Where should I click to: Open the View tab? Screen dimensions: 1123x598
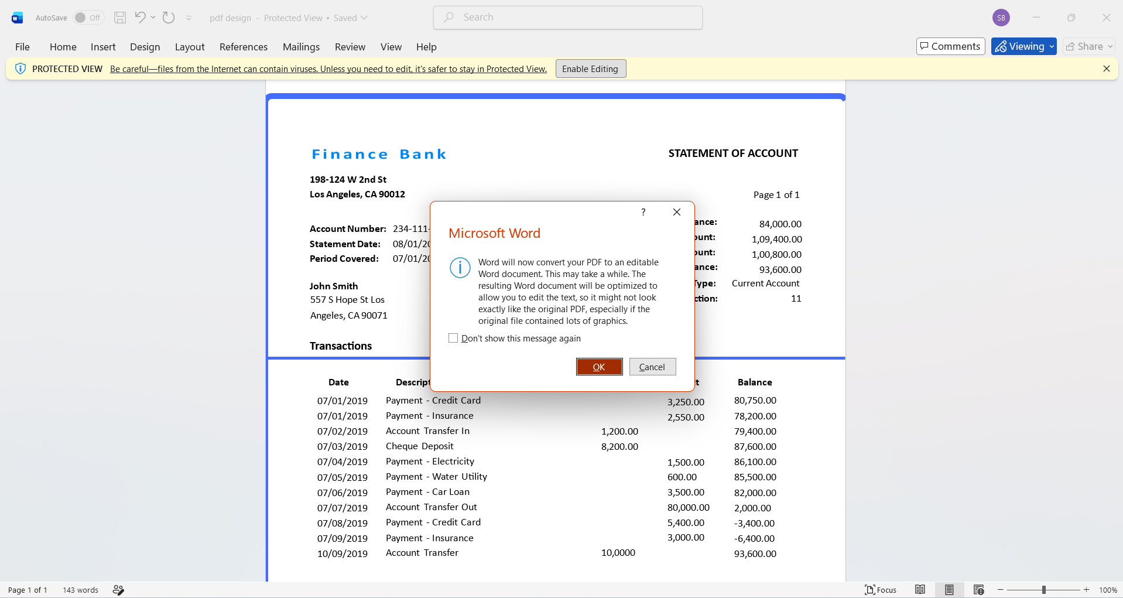pyautogui.click(x=391, y=47)
